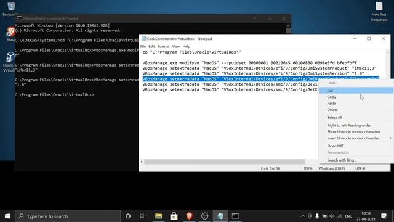Screen dimensions: 394x222
Task: Click UTF-8 encoding status entry
Action: coord(360,168)
